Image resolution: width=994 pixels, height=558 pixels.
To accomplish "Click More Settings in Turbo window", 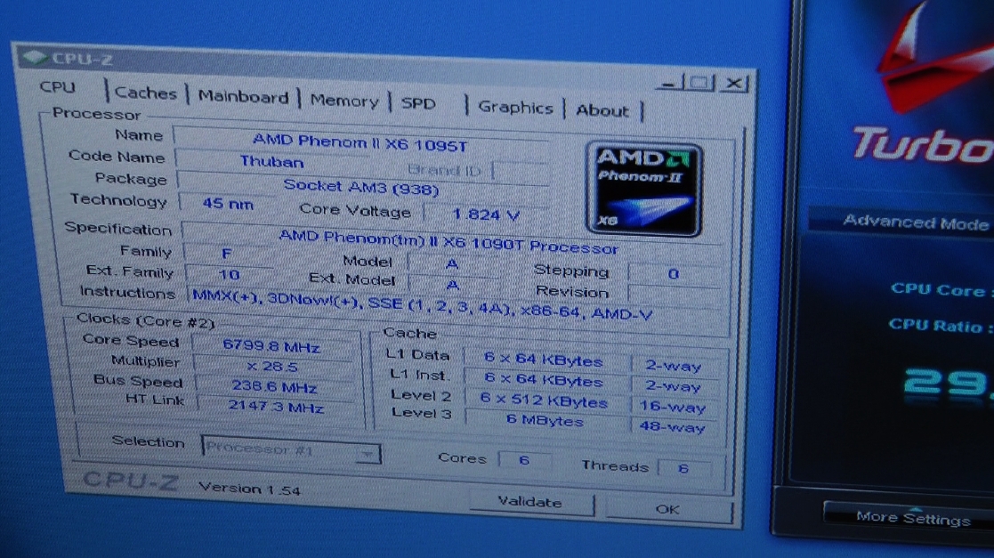I will 913,518.
